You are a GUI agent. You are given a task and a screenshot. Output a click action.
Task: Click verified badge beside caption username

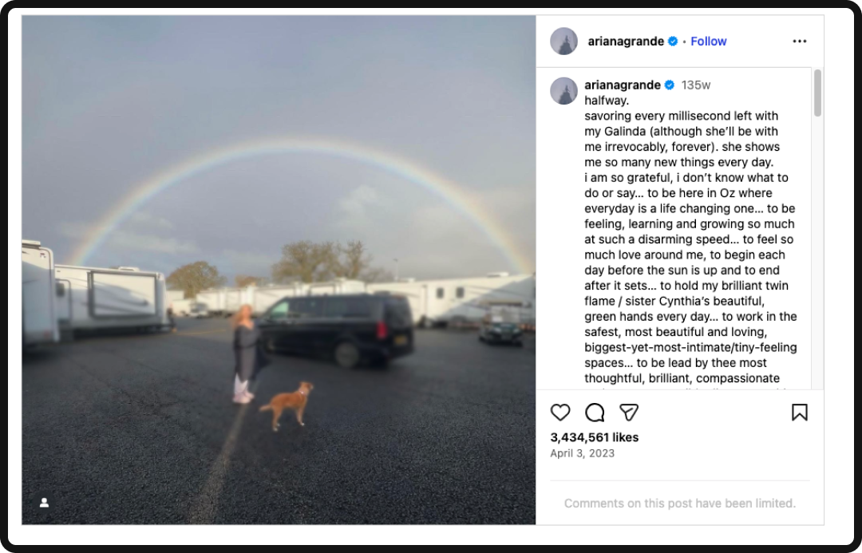click(x=669, y=85)
